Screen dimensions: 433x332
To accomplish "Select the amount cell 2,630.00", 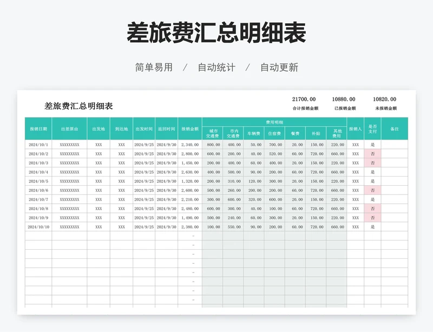I will (x=190, y=172).
